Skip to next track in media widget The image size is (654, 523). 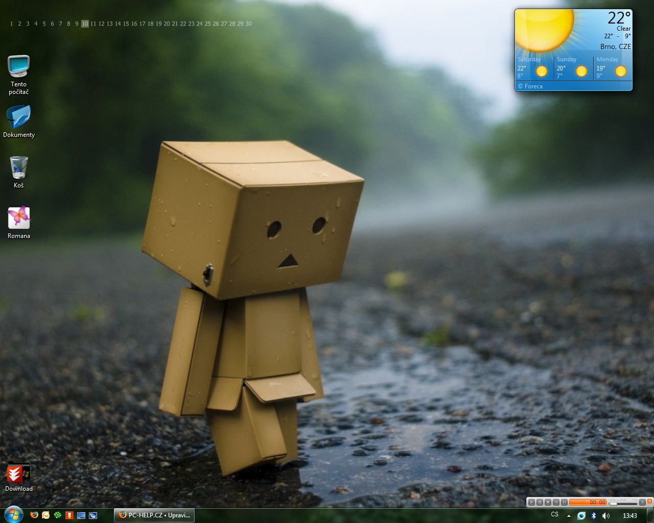[564, 502]
